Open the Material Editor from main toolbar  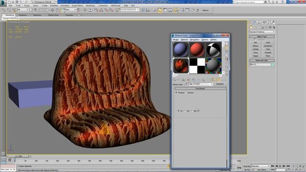[176, 10]
